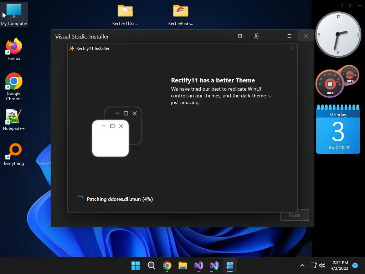Image resolution: width=365 pixels, height=274 pixels.
Task: Open the Google Chrome desktop shortcut
Action: coord(14,87)
